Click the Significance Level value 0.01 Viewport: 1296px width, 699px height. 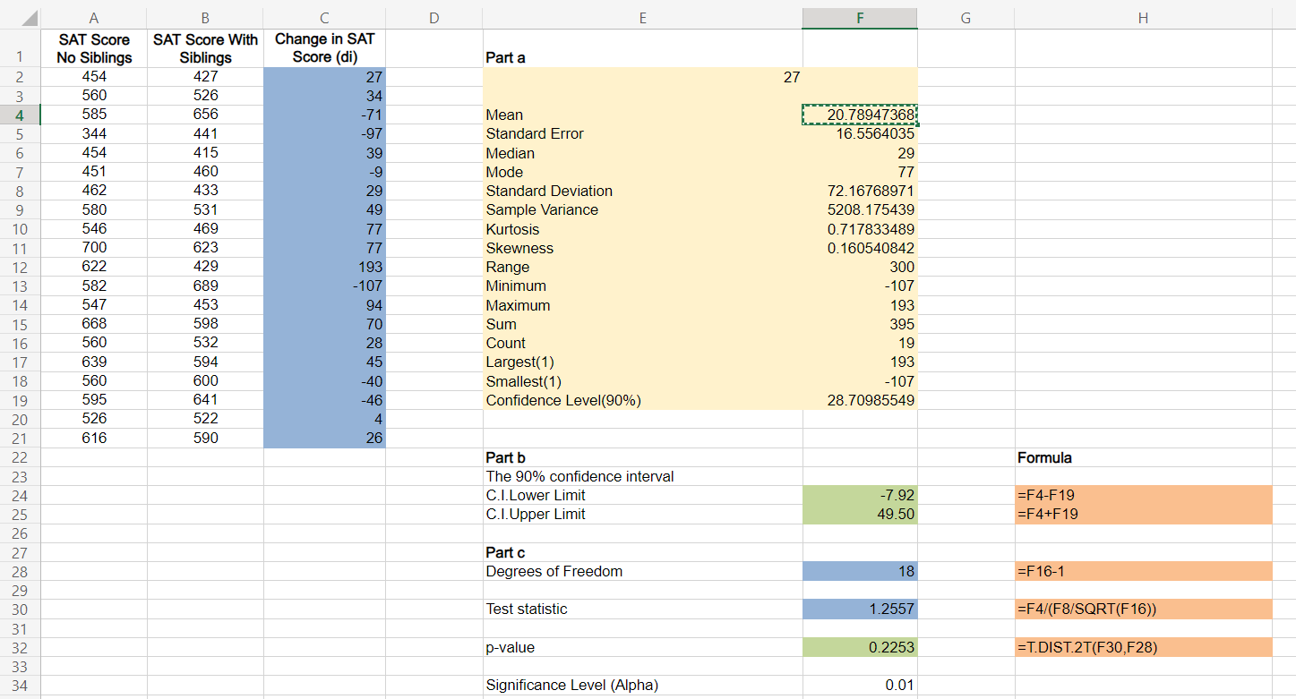(x=860, y=686)
